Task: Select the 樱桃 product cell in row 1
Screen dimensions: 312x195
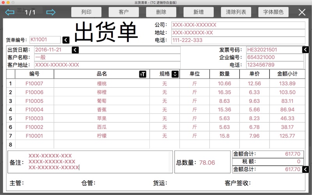Action: pos(102,83)
